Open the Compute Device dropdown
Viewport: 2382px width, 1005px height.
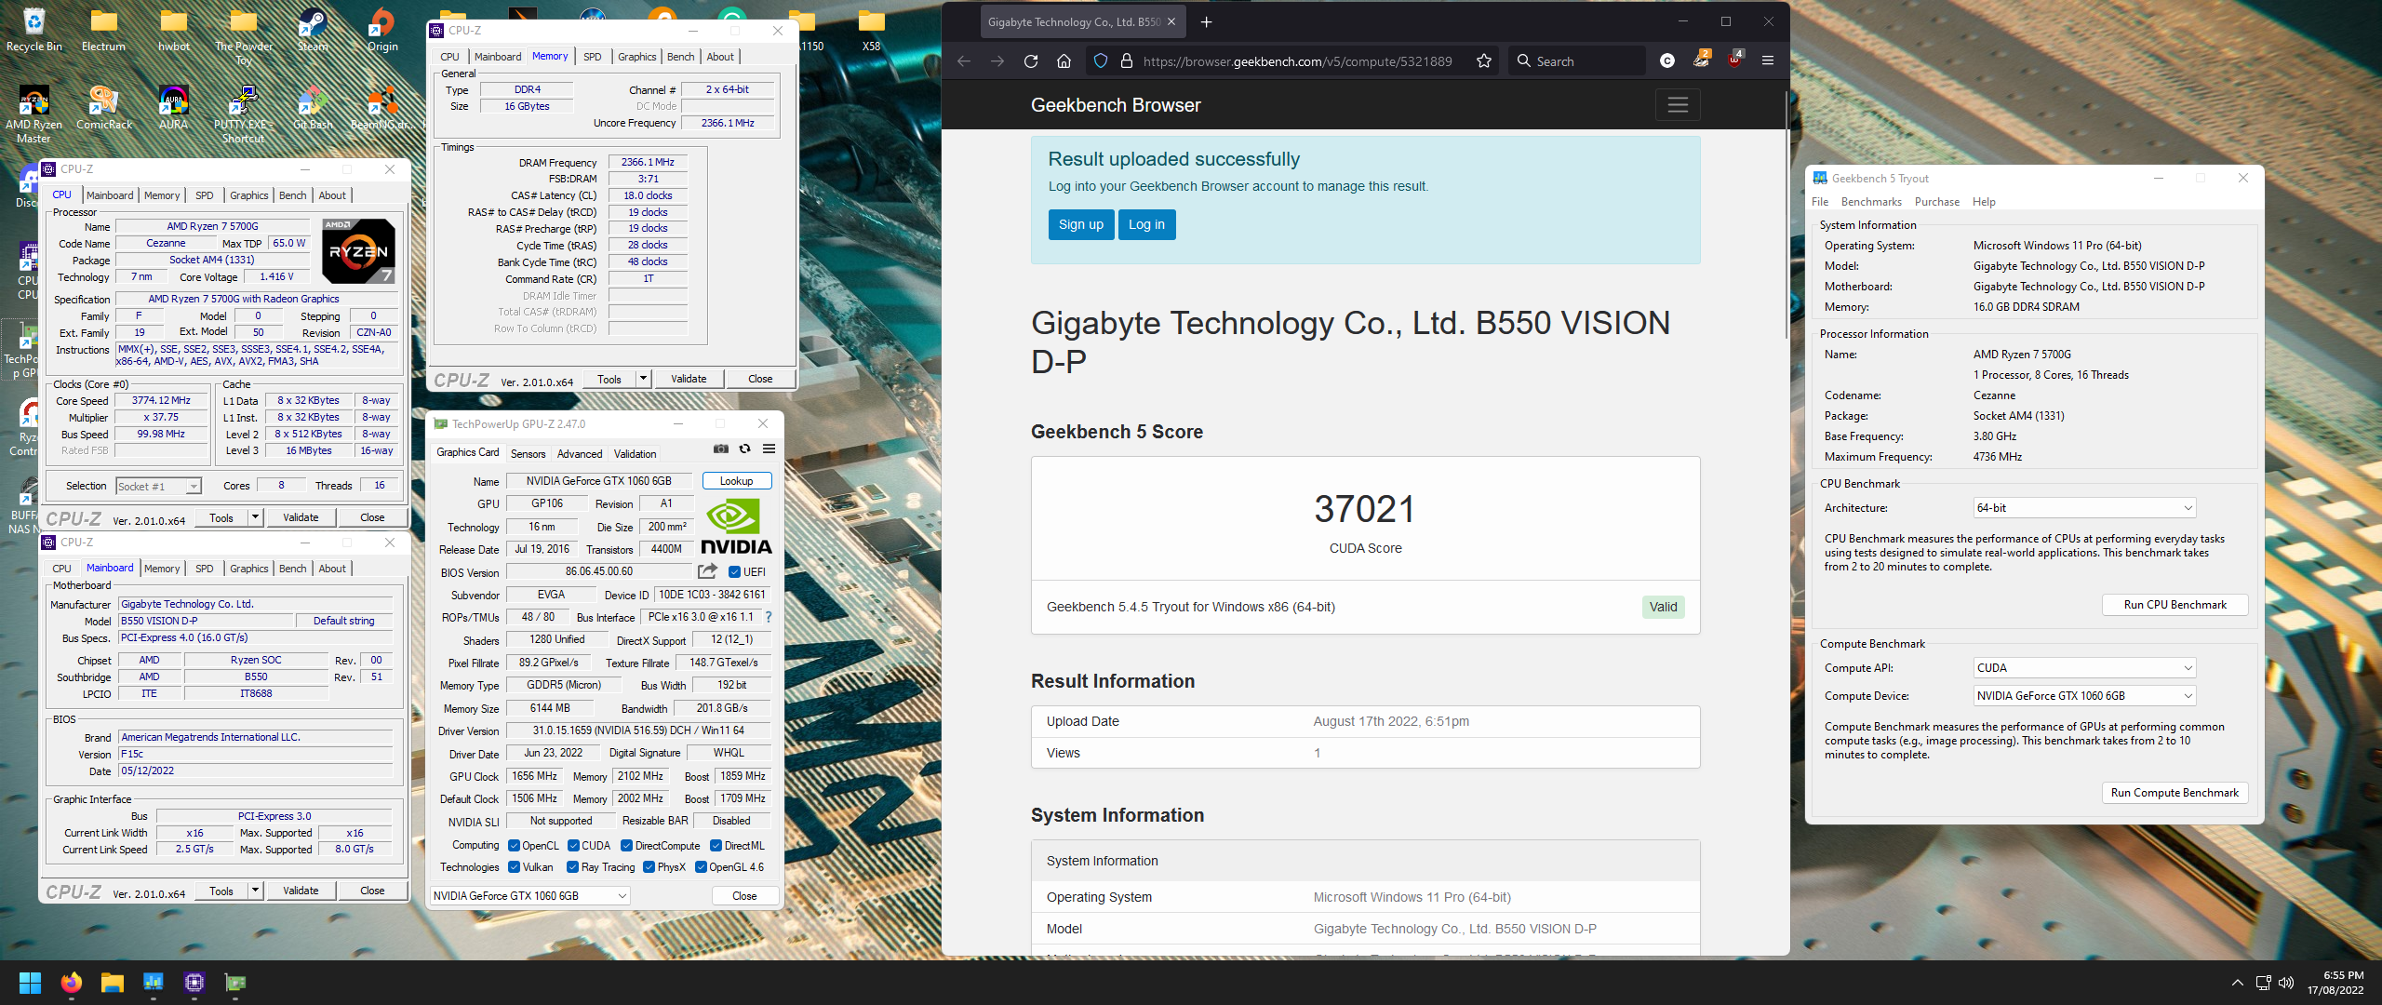(x=2084, y=696)
